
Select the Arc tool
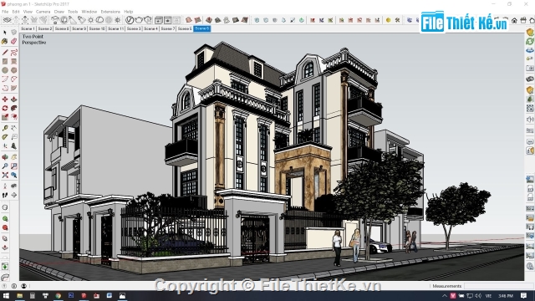click(5, 79)
